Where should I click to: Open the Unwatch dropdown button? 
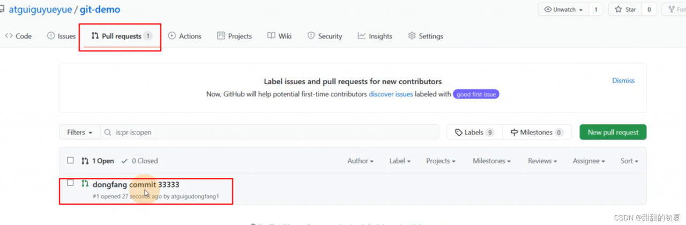(x=564, y=10)
